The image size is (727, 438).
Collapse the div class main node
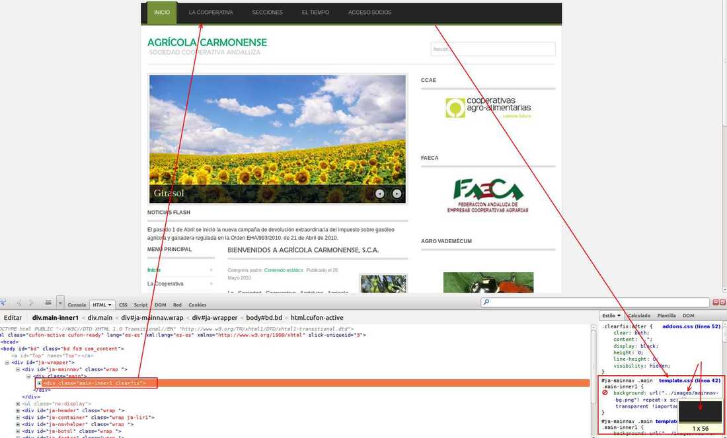coord(28,377)
